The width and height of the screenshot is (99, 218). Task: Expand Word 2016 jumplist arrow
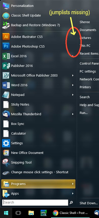coord(73,85)
